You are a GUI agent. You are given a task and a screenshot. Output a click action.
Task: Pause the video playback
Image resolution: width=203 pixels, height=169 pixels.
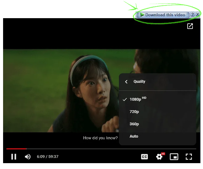[x=14, y=157]
